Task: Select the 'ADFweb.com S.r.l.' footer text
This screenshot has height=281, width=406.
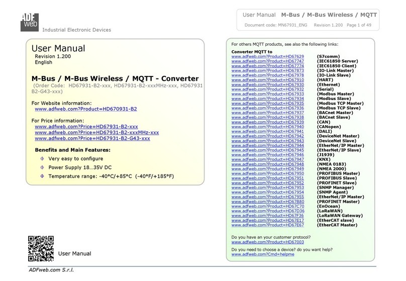Action: click(51, 270)
